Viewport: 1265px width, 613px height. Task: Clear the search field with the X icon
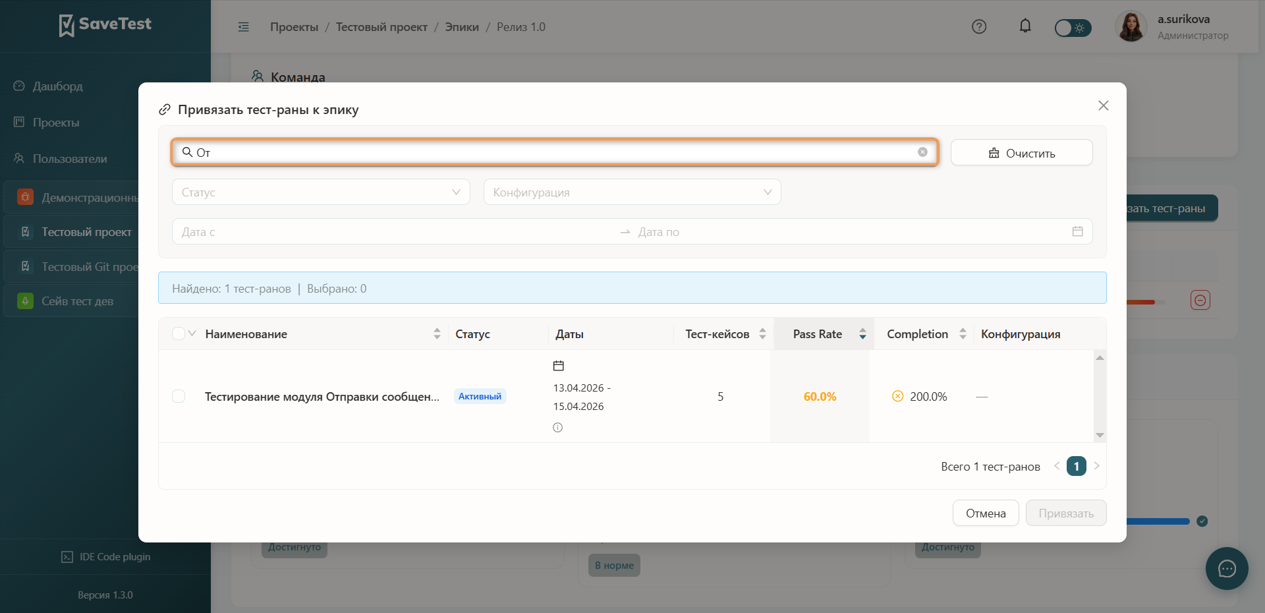[x=922, y=152]
